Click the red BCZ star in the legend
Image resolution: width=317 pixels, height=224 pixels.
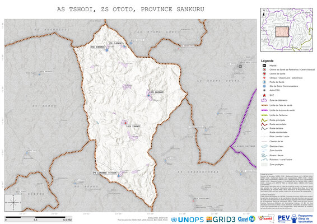[264, 95]
